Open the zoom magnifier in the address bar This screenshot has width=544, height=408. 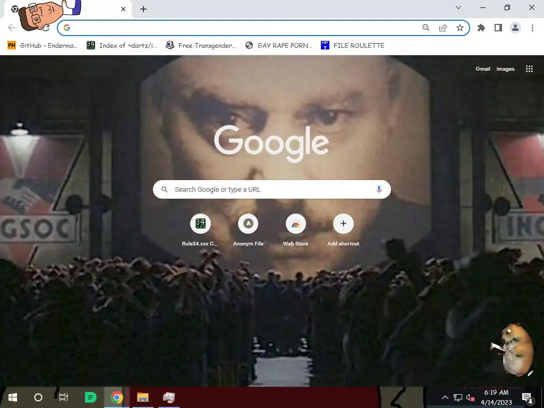[x=426, y=28]
